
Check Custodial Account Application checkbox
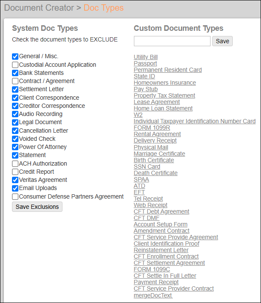(x=15, y=65)
